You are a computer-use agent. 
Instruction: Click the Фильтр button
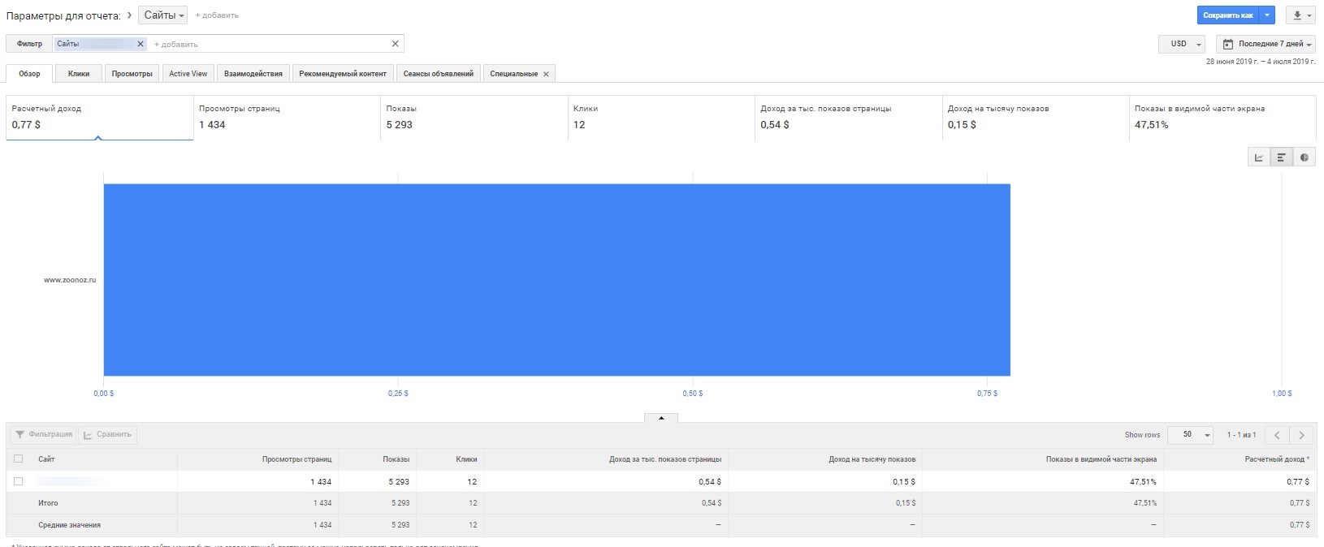29,44
